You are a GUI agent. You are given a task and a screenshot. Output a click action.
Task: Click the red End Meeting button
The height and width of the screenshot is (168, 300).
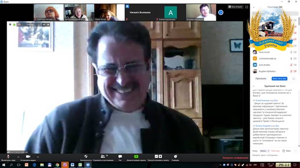[x=235, y=158]
